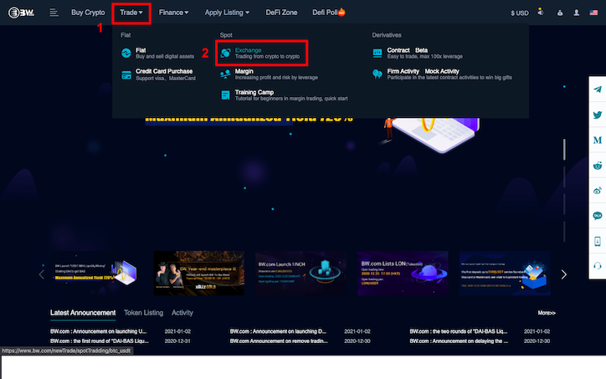Change language via the US flag icon

[593, 13]
